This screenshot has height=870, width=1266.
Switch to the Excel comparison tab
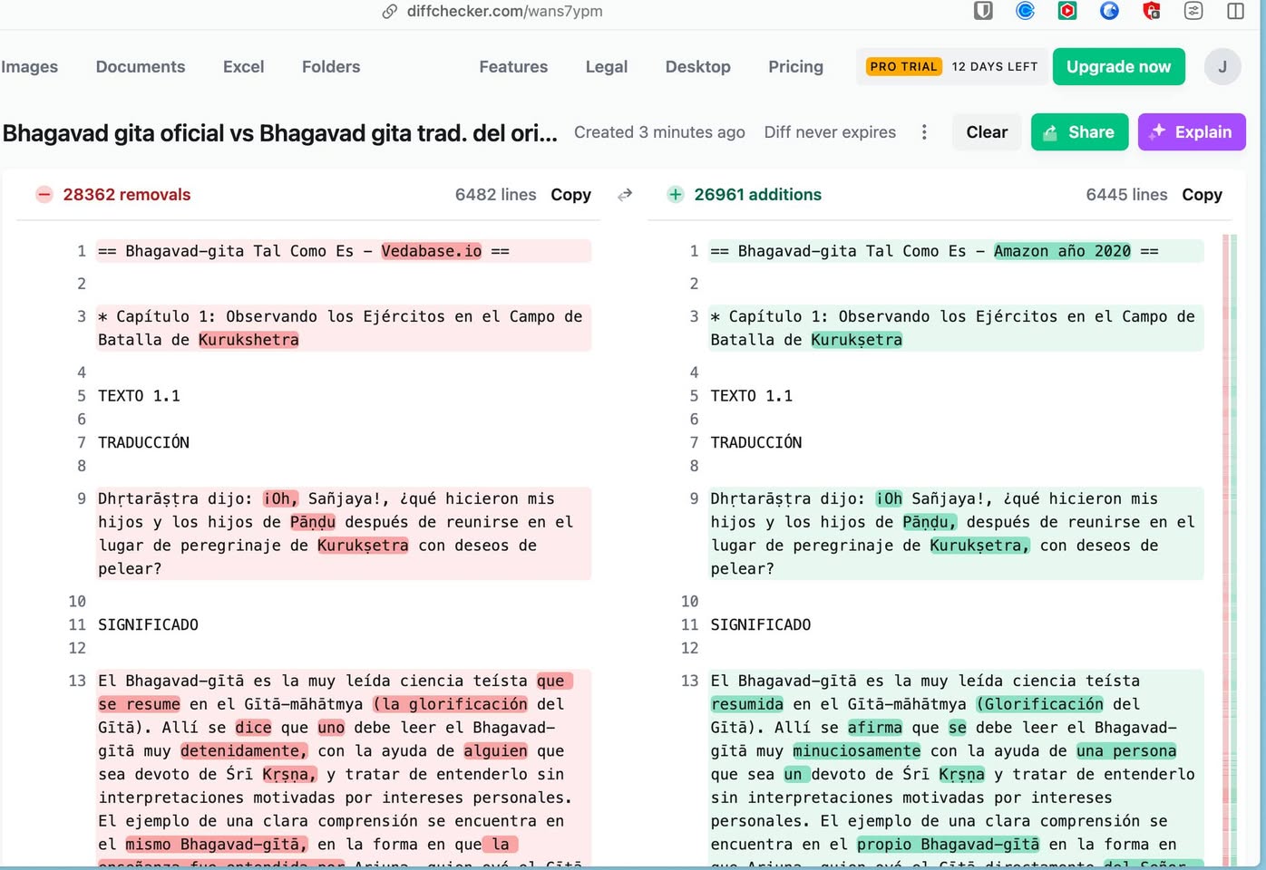click(243, 67)
